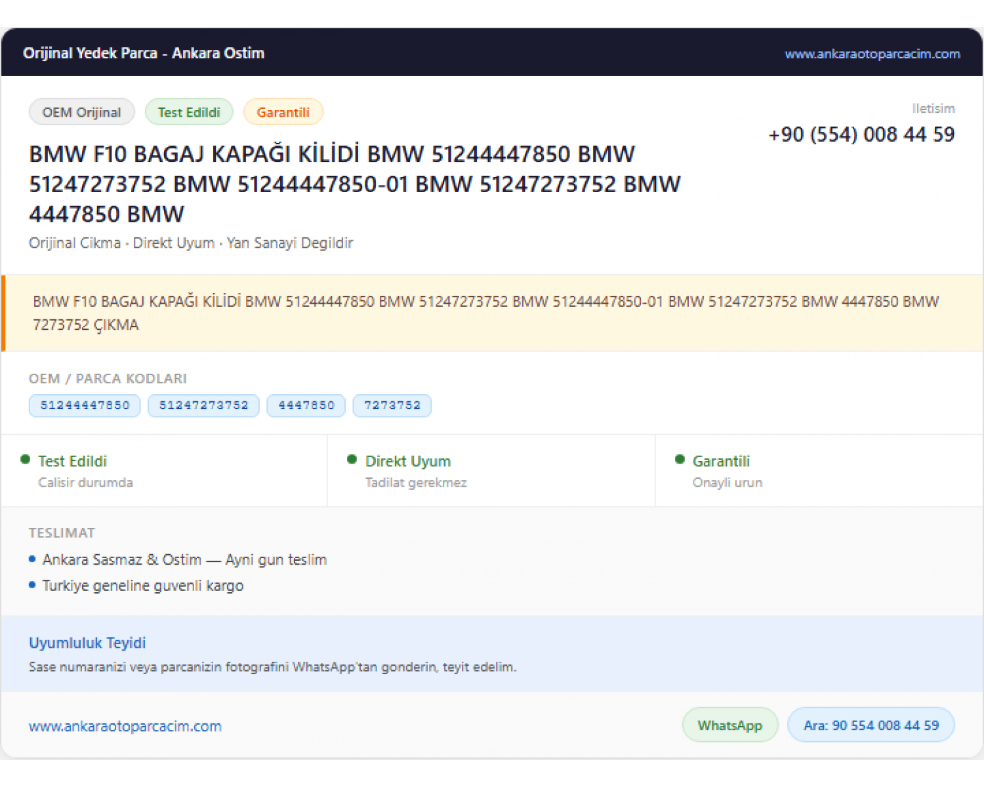The height and width of the screenshot is (787, 984).
Task: Open the Uyumluluk Teyidi heading
Action: point(87,643)
